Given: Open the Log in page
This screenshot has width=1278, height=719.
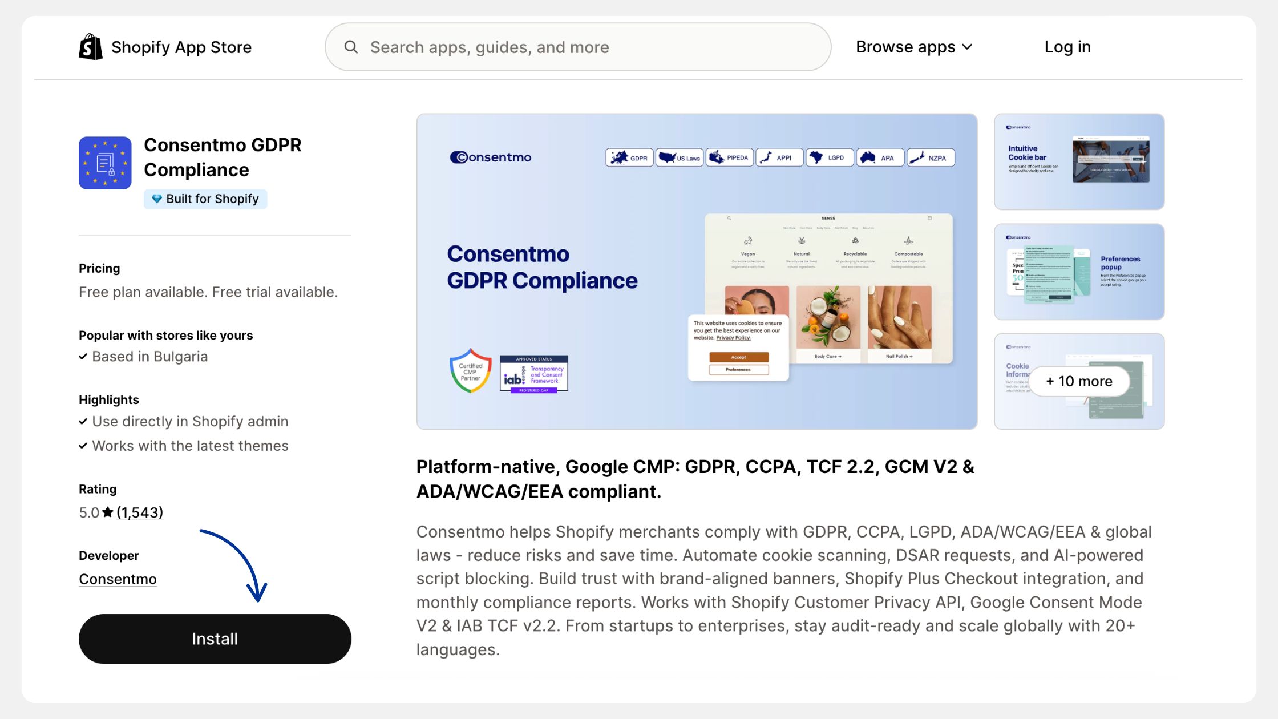Looking at the screenshot, I should point(1067,47).
